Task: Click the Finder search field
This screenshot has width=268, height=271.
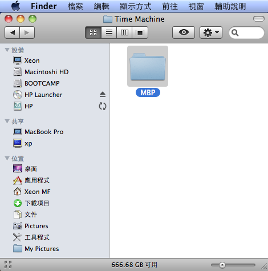Action: point(246,33)
